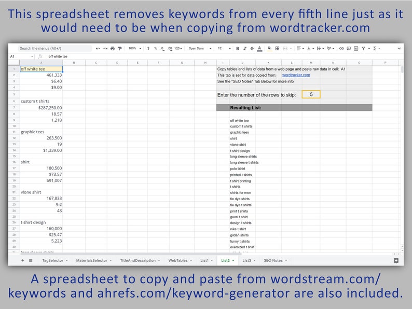Switch to the SEO Notes tab
412x309 pixels.
click(x=276, y=260)
